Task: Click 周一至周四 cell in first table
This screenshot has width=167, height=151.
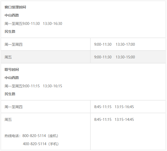Action: point(46,44)
